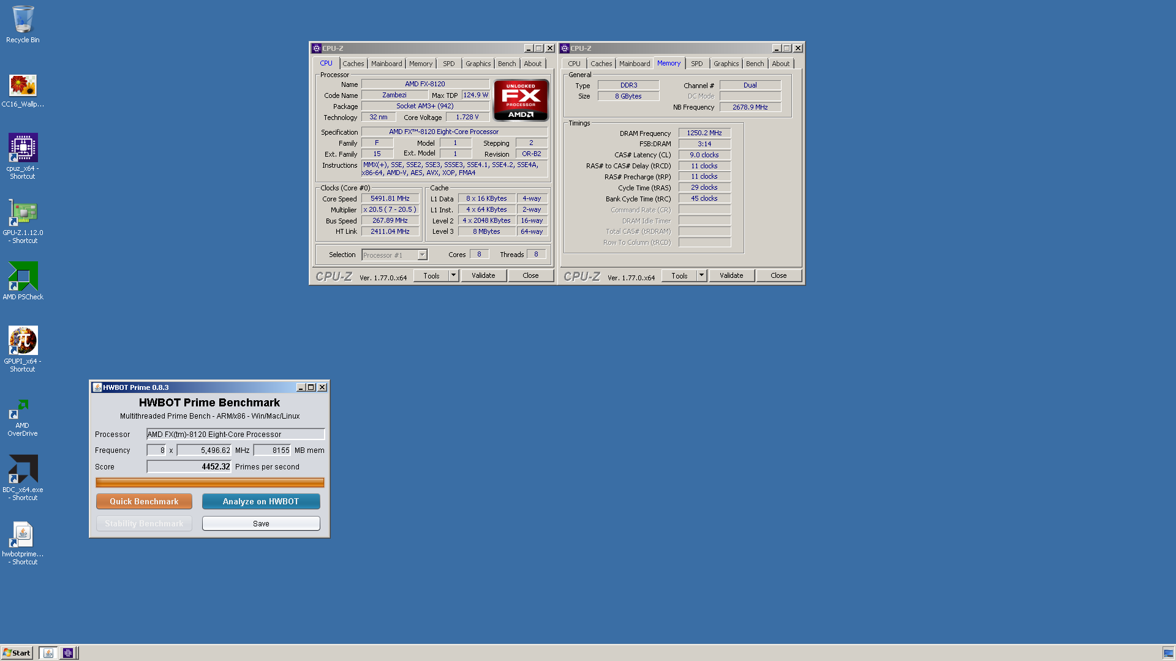Open About tab in left CPU-Z
The image size is (1176, 661).
point(533,64)
